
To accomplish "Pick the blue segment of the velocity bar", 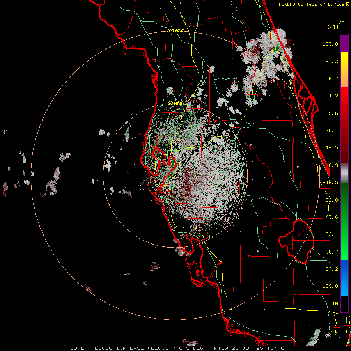I will (344, 278).
